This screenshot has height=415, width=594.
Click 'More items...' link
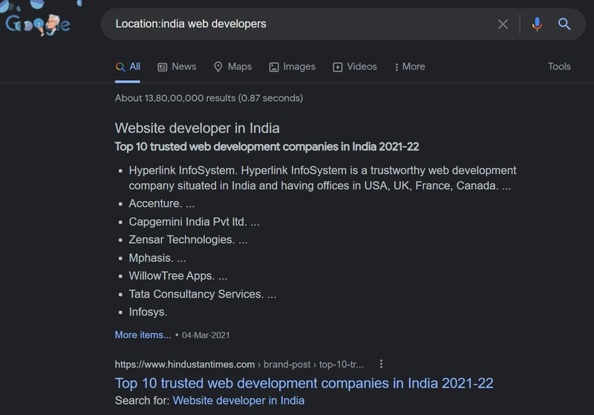(143, 335)
